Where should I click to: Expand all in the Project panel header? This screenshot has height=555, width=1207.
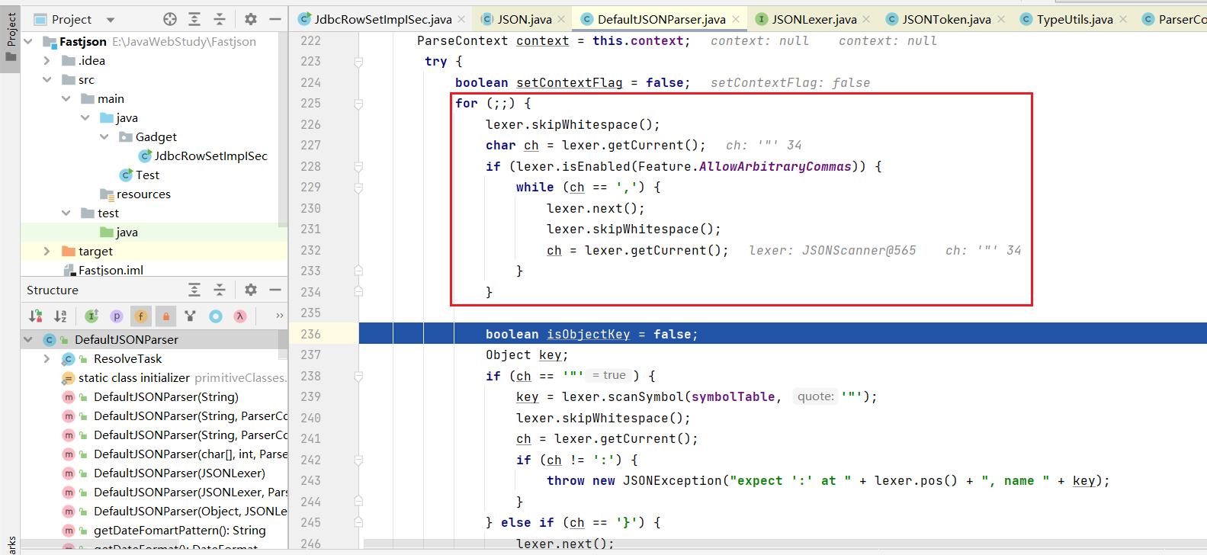click(x=194, y=19)
